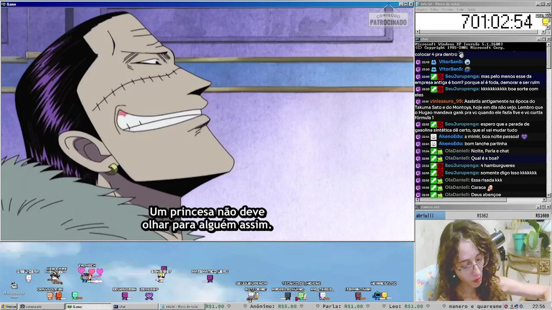Open Ajuda menu in Notepad
The height and width of the screenshot is (310, 552).
[472, 9]
